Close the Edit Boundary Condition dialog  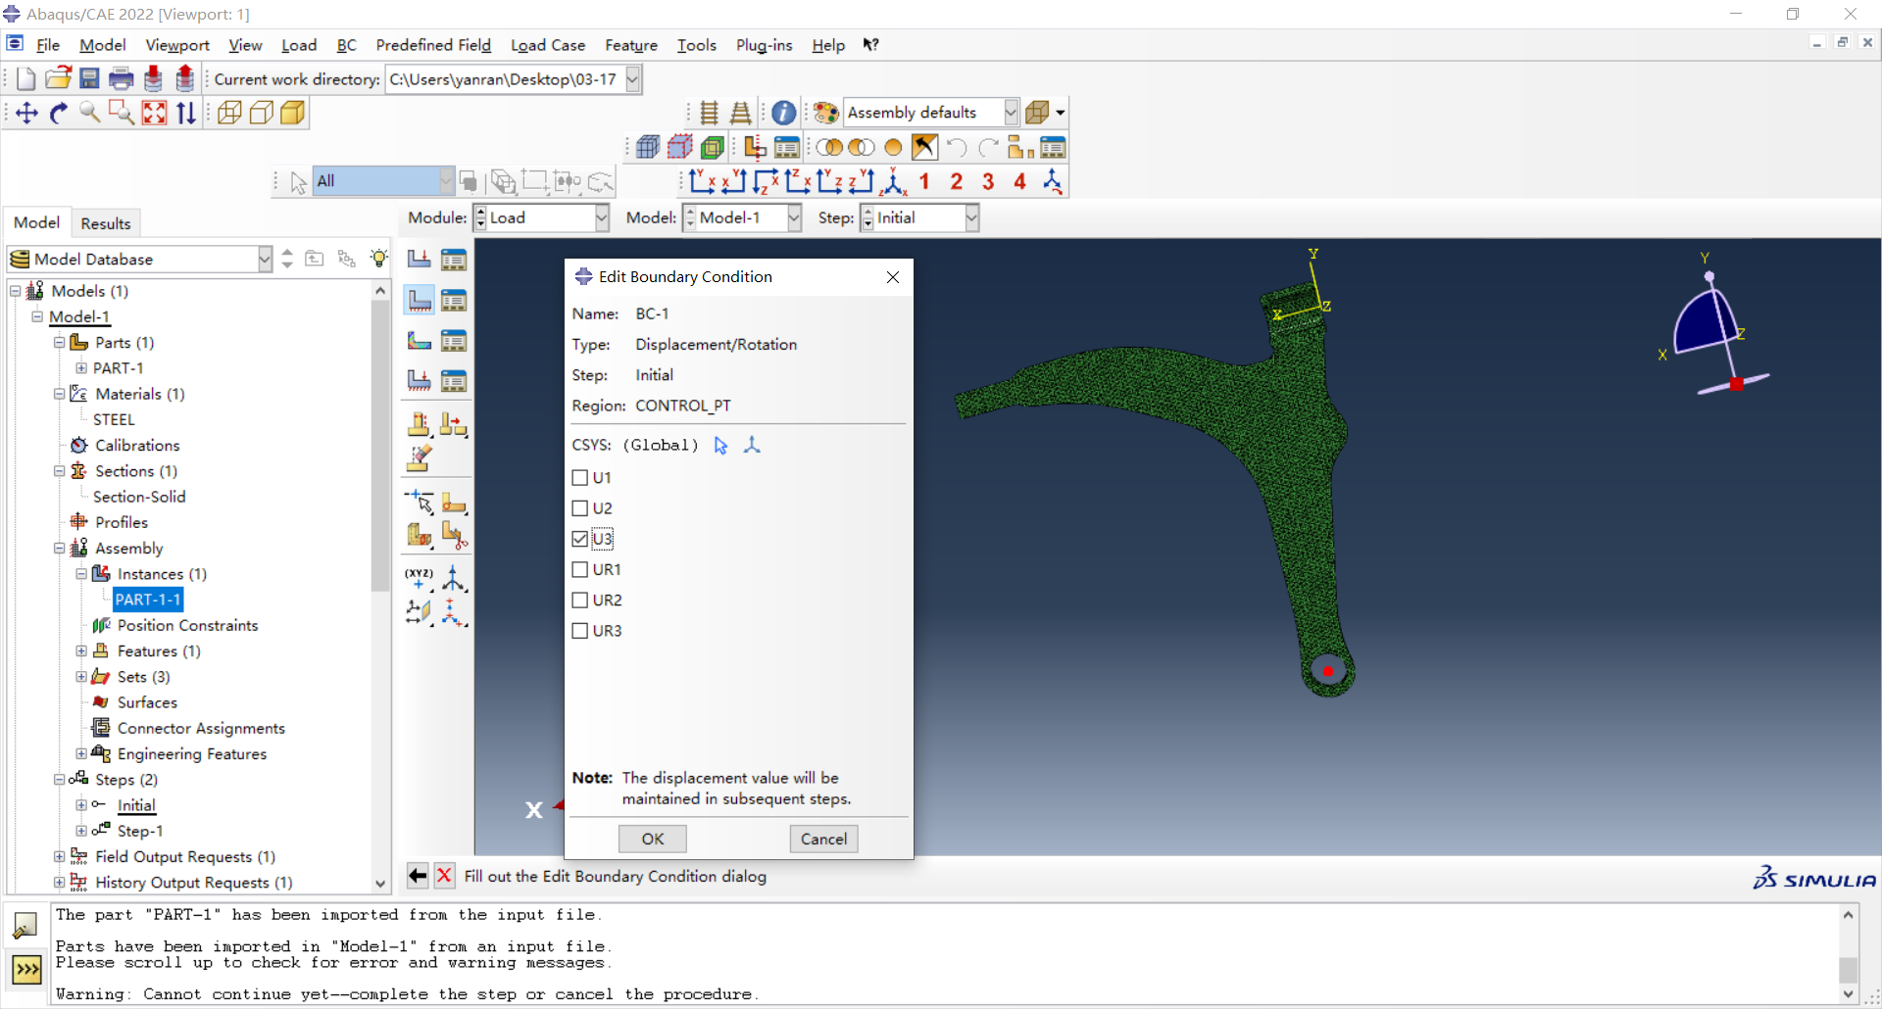click(892, 277)
